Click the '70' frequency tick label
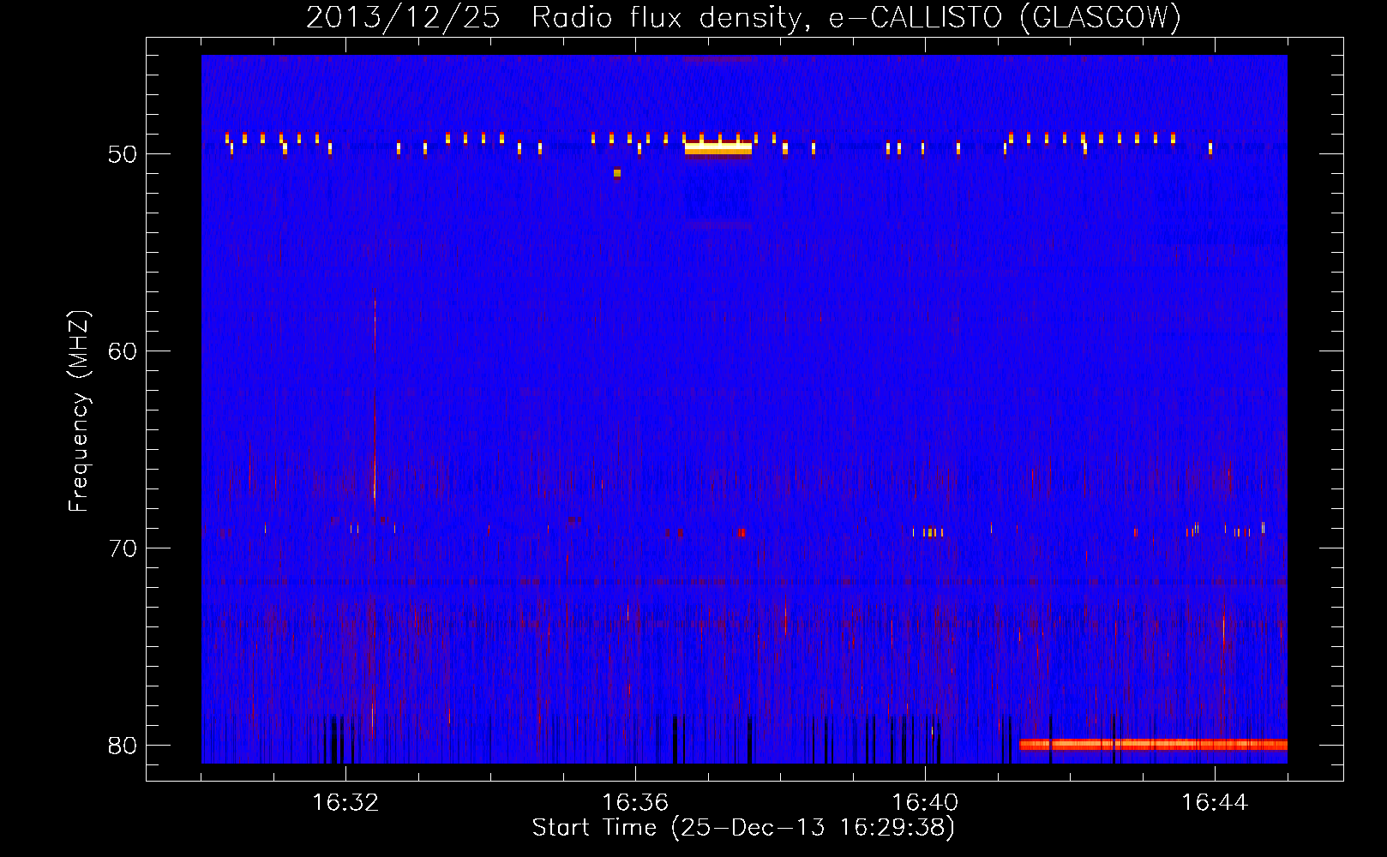Image resolution: width=1387 pixels, height=857 pixels. coord(123,548)
